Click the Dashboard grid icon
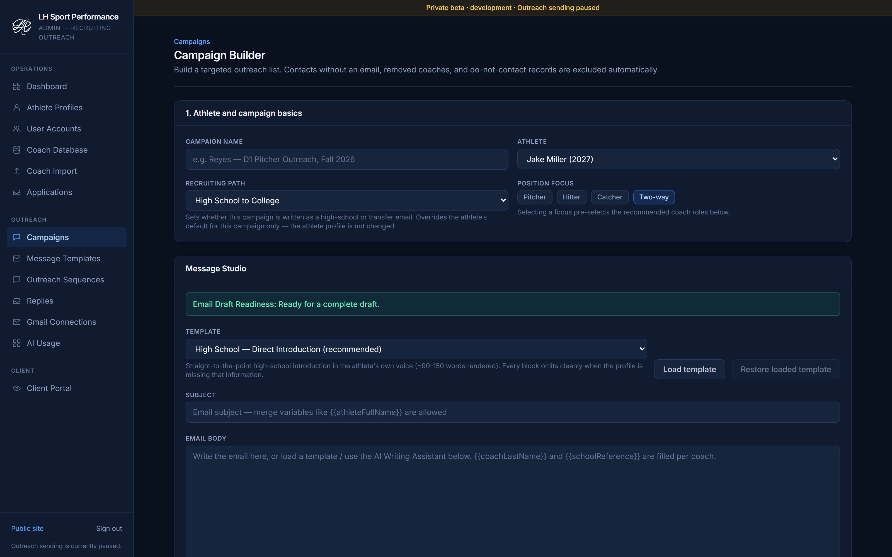 17,86
